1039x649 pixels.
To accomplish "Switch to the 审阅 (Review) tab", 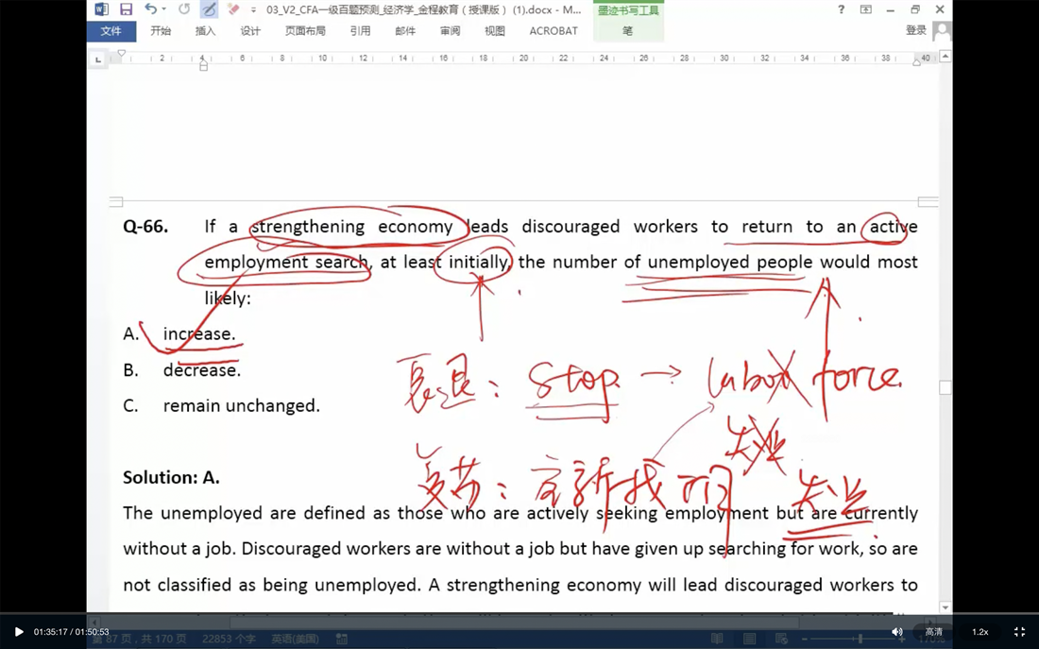I will (x=450, y=30).
